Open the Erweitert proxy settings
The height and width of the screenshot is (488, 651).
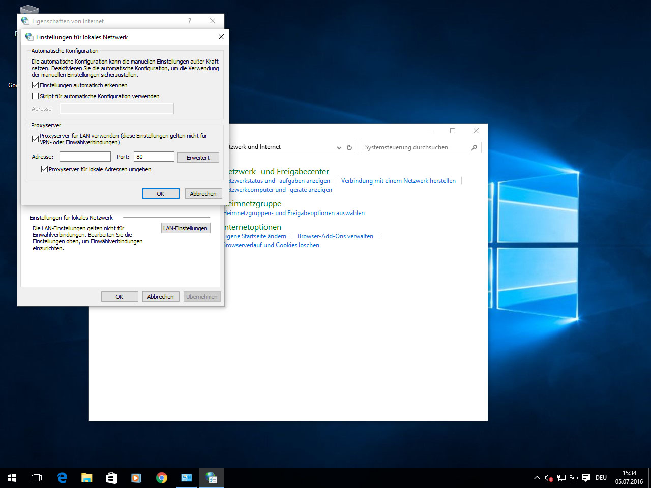[198, 158]
